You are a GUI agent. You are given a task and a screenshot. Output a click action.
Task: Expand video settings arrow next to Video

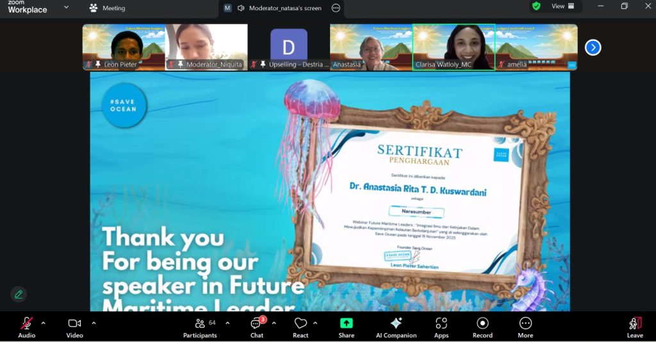[94, 323]
